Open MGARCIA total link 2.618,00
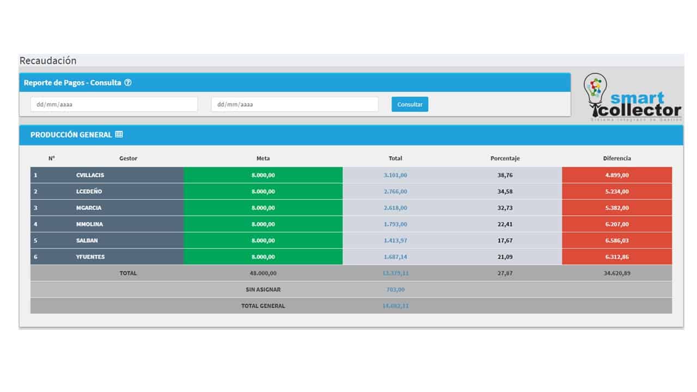Screen dimensions: 697x392 click(395, 208)
